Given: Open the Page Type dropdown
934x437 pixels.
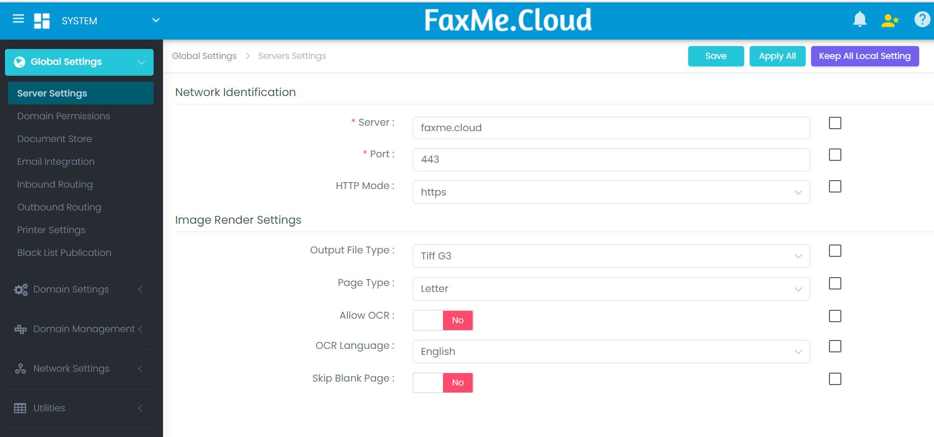Looking at the screenshot, I should [611, 289].
